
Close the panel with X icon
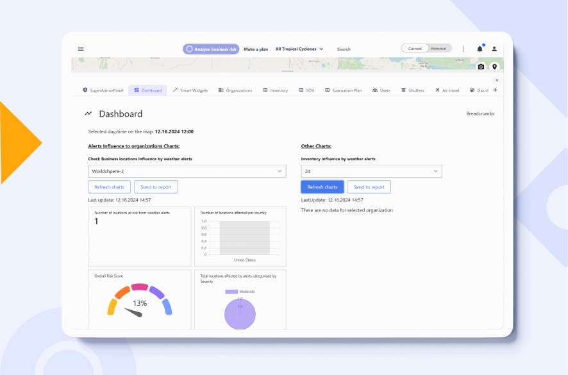pos(497,79)
